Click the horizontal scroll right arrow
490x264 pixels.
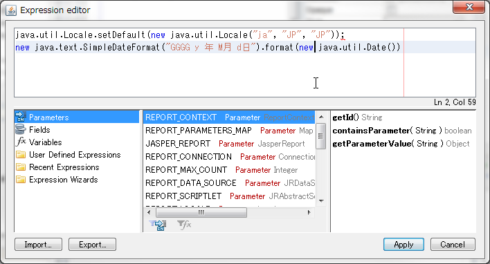click(309, 212)
